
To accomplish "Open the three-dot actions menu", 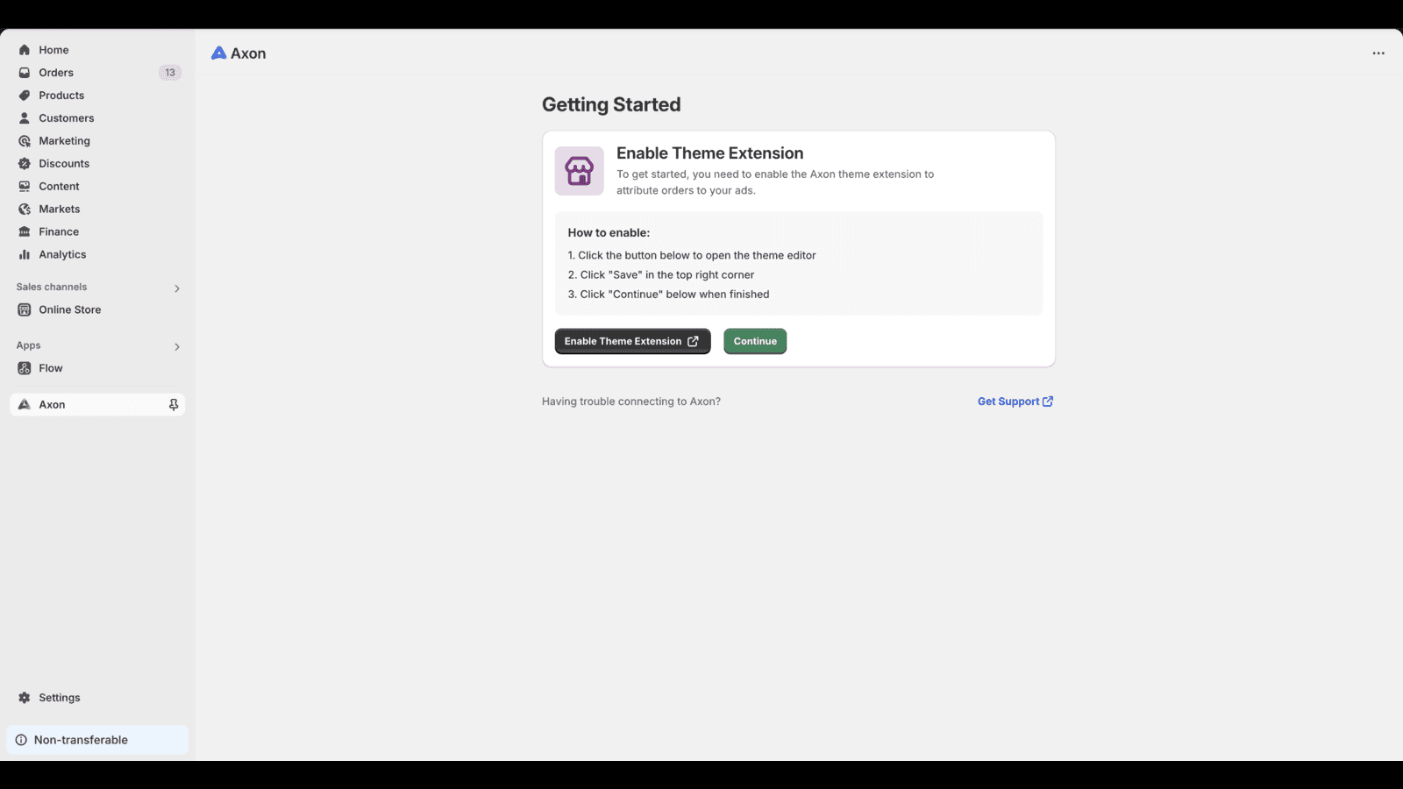I will click(1378, 53).
